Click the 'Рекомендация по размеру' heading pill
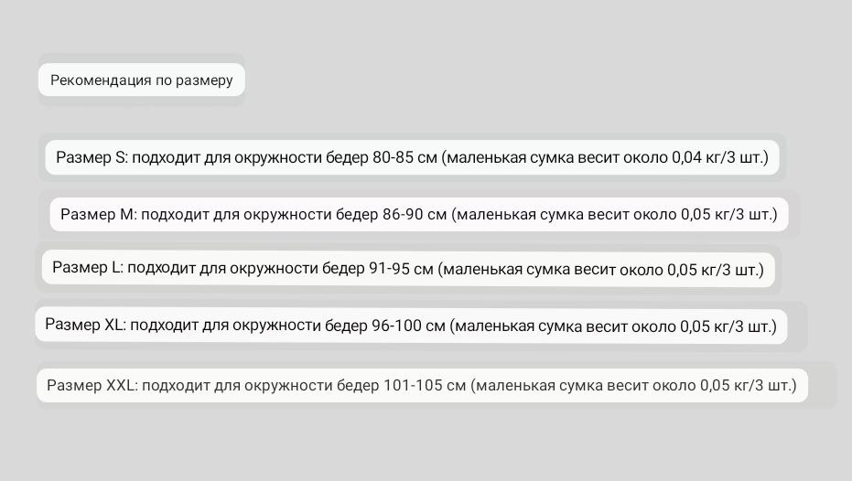 click(x=141, y=80)
